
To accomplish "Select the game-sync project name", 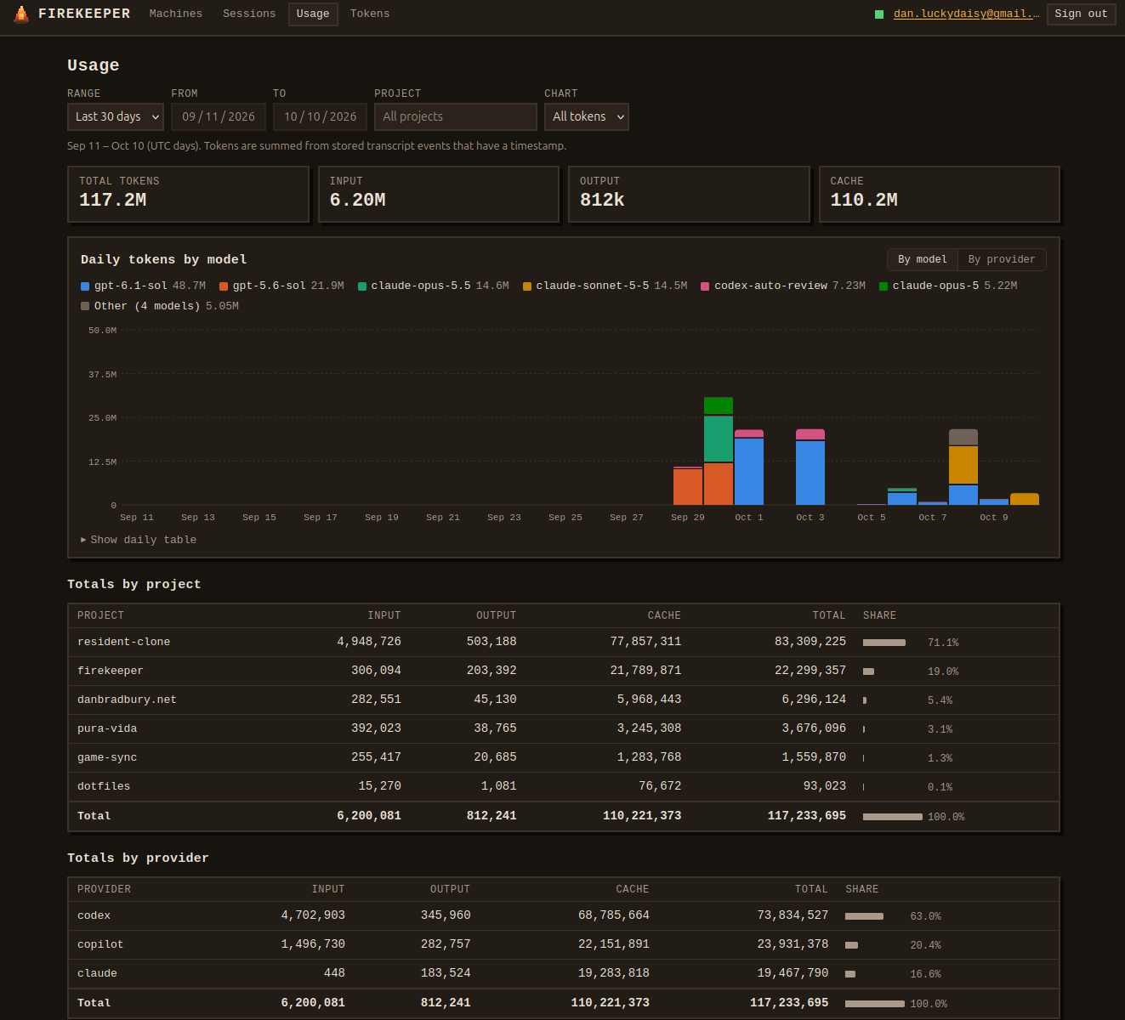I will 107,757.
